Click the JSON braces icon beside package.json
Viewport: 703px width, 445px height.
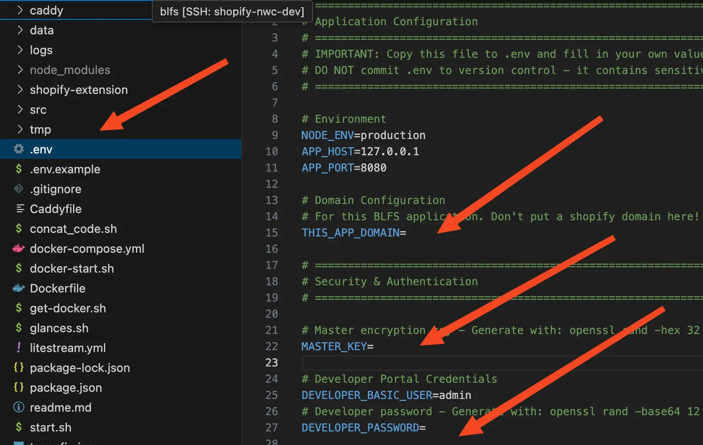click(18, 387)
